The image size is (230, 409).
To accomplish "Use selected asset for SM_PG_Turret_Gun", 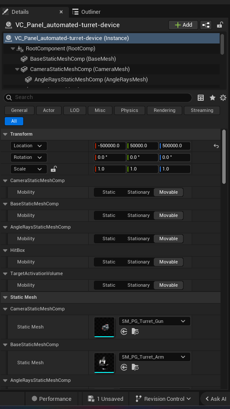I will pos(124,332).
